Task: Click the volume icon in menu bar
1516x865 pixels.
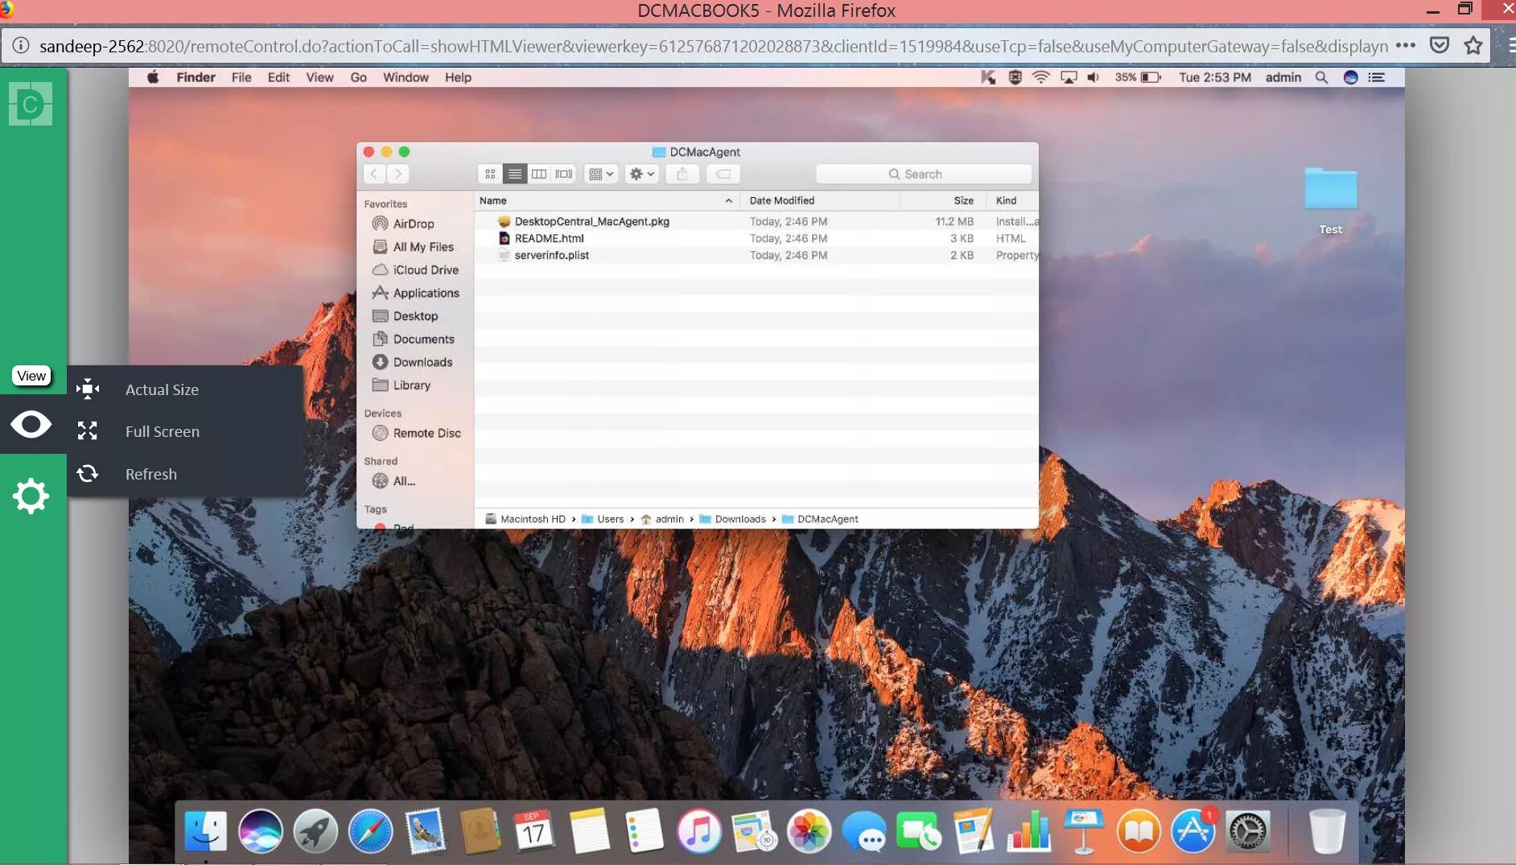Action: click(1093, 77)
